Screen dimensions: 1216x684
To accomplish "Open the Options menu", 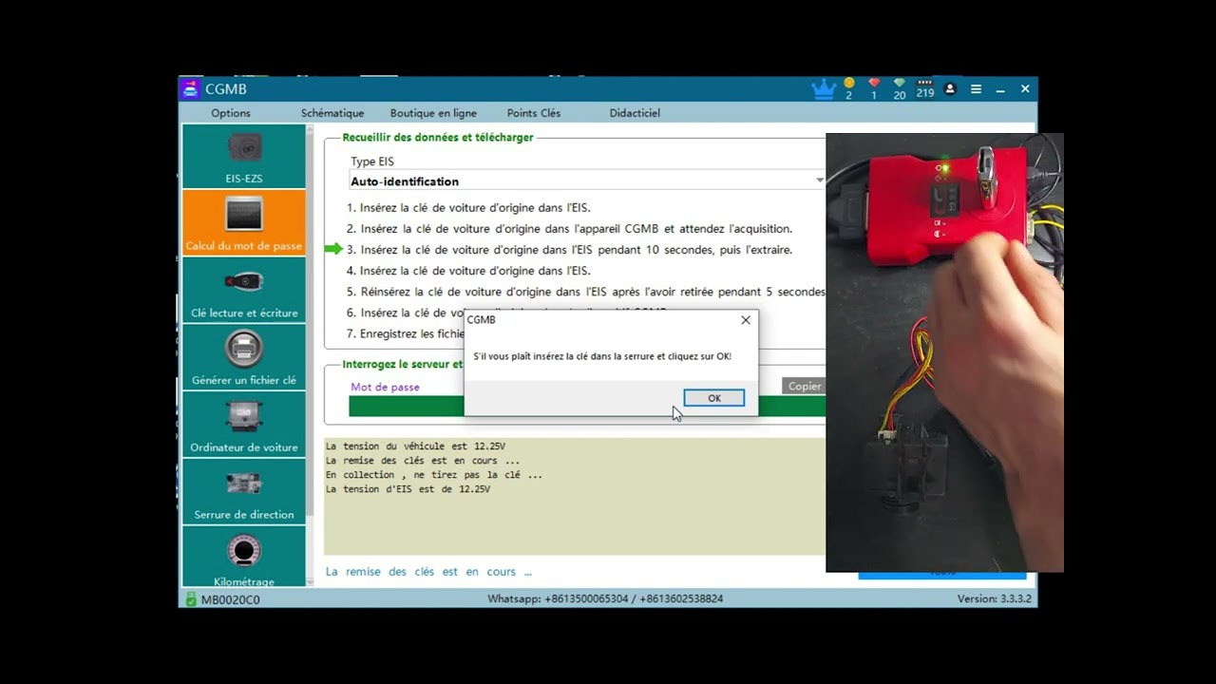I will click(231, 113).
